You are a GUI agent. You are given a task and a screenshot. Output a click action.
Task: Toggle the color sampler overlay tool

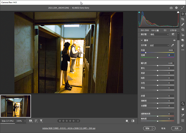pyautogui.click(x=183, y=115)
